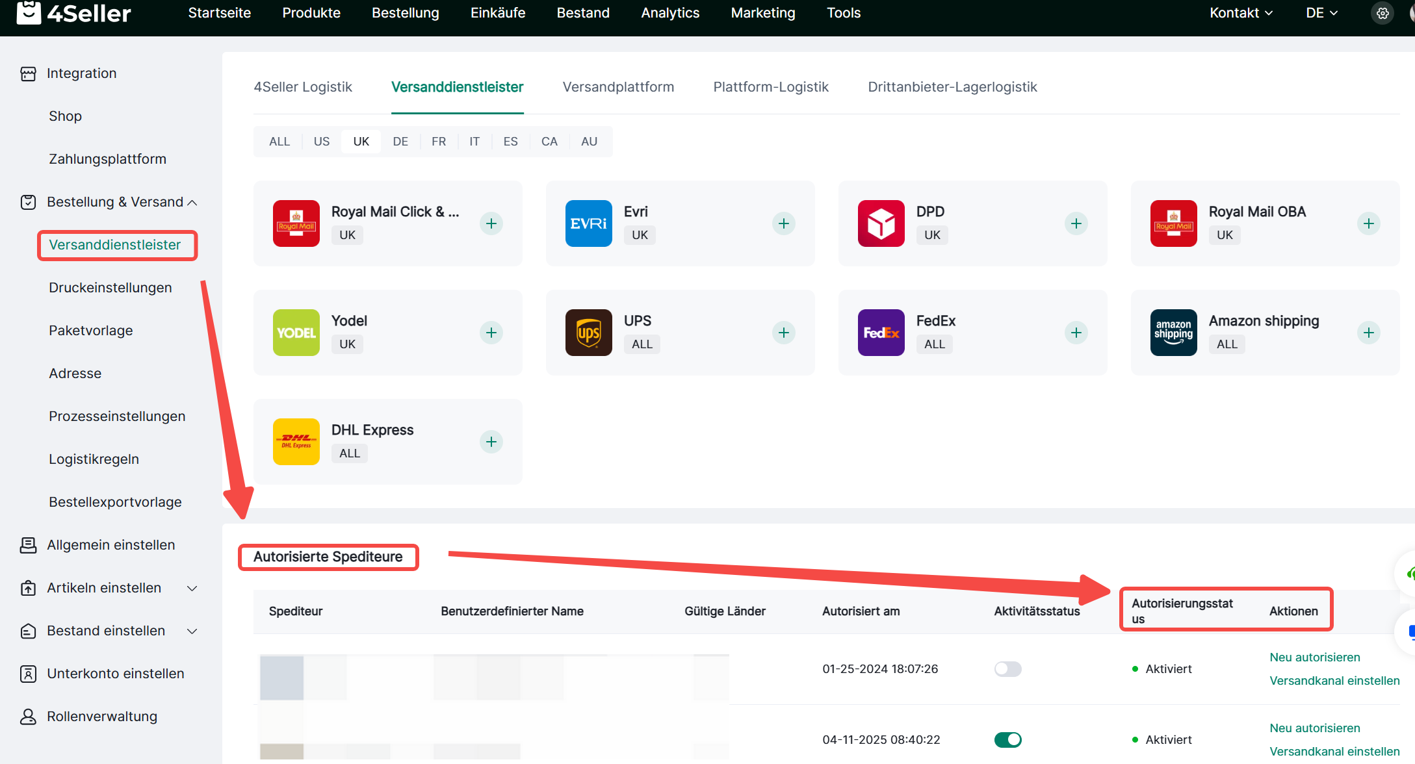The width and height of the screenshot is (1415, 764).
Task: Expand the Artikeln einstellen sidebar section
Action: (192, 589)
